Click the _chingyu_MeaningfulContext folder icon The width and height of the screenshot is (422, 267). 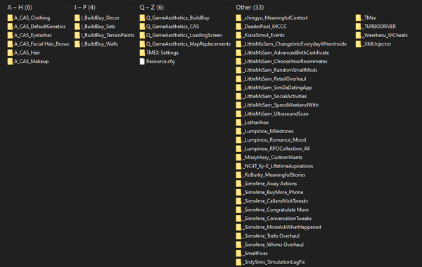tap(238, 18)
